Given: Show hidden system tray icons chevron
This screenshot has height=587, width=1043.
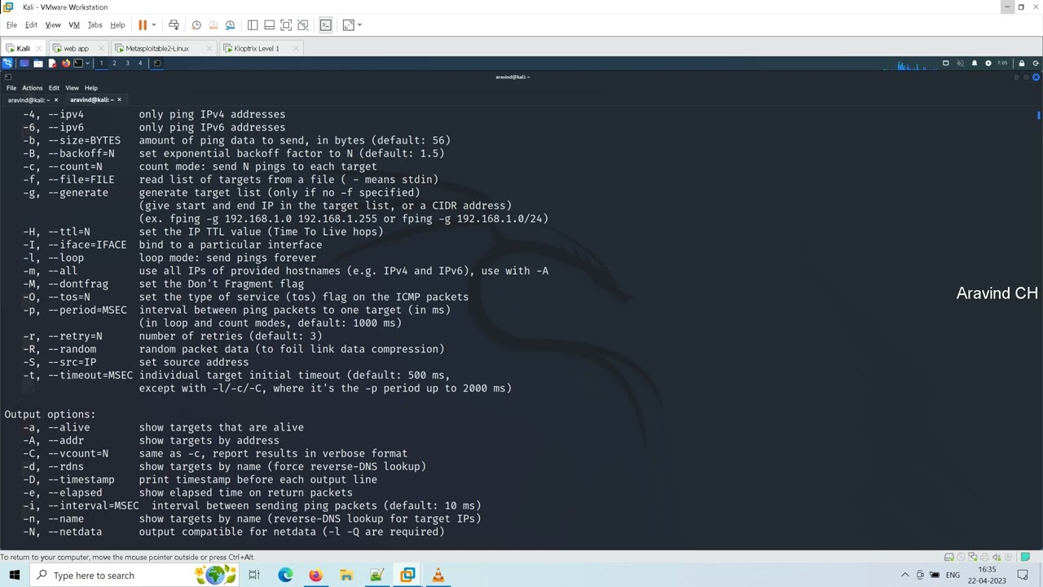Looking at the screenshot, I should [x=904, y=575].
